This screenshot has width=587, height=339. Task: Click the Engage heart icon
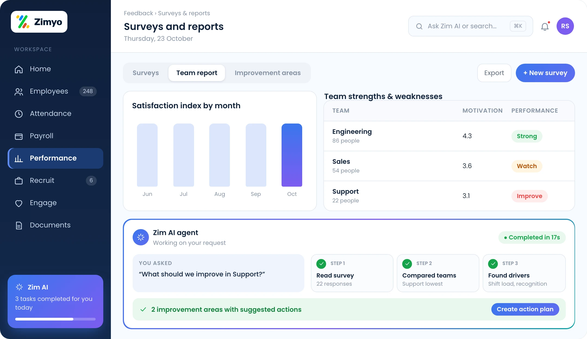(19, 203)
